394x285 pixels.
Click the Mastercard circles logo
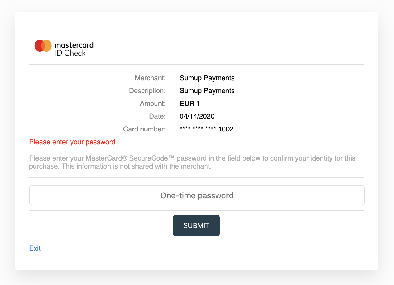pos(43,46)
